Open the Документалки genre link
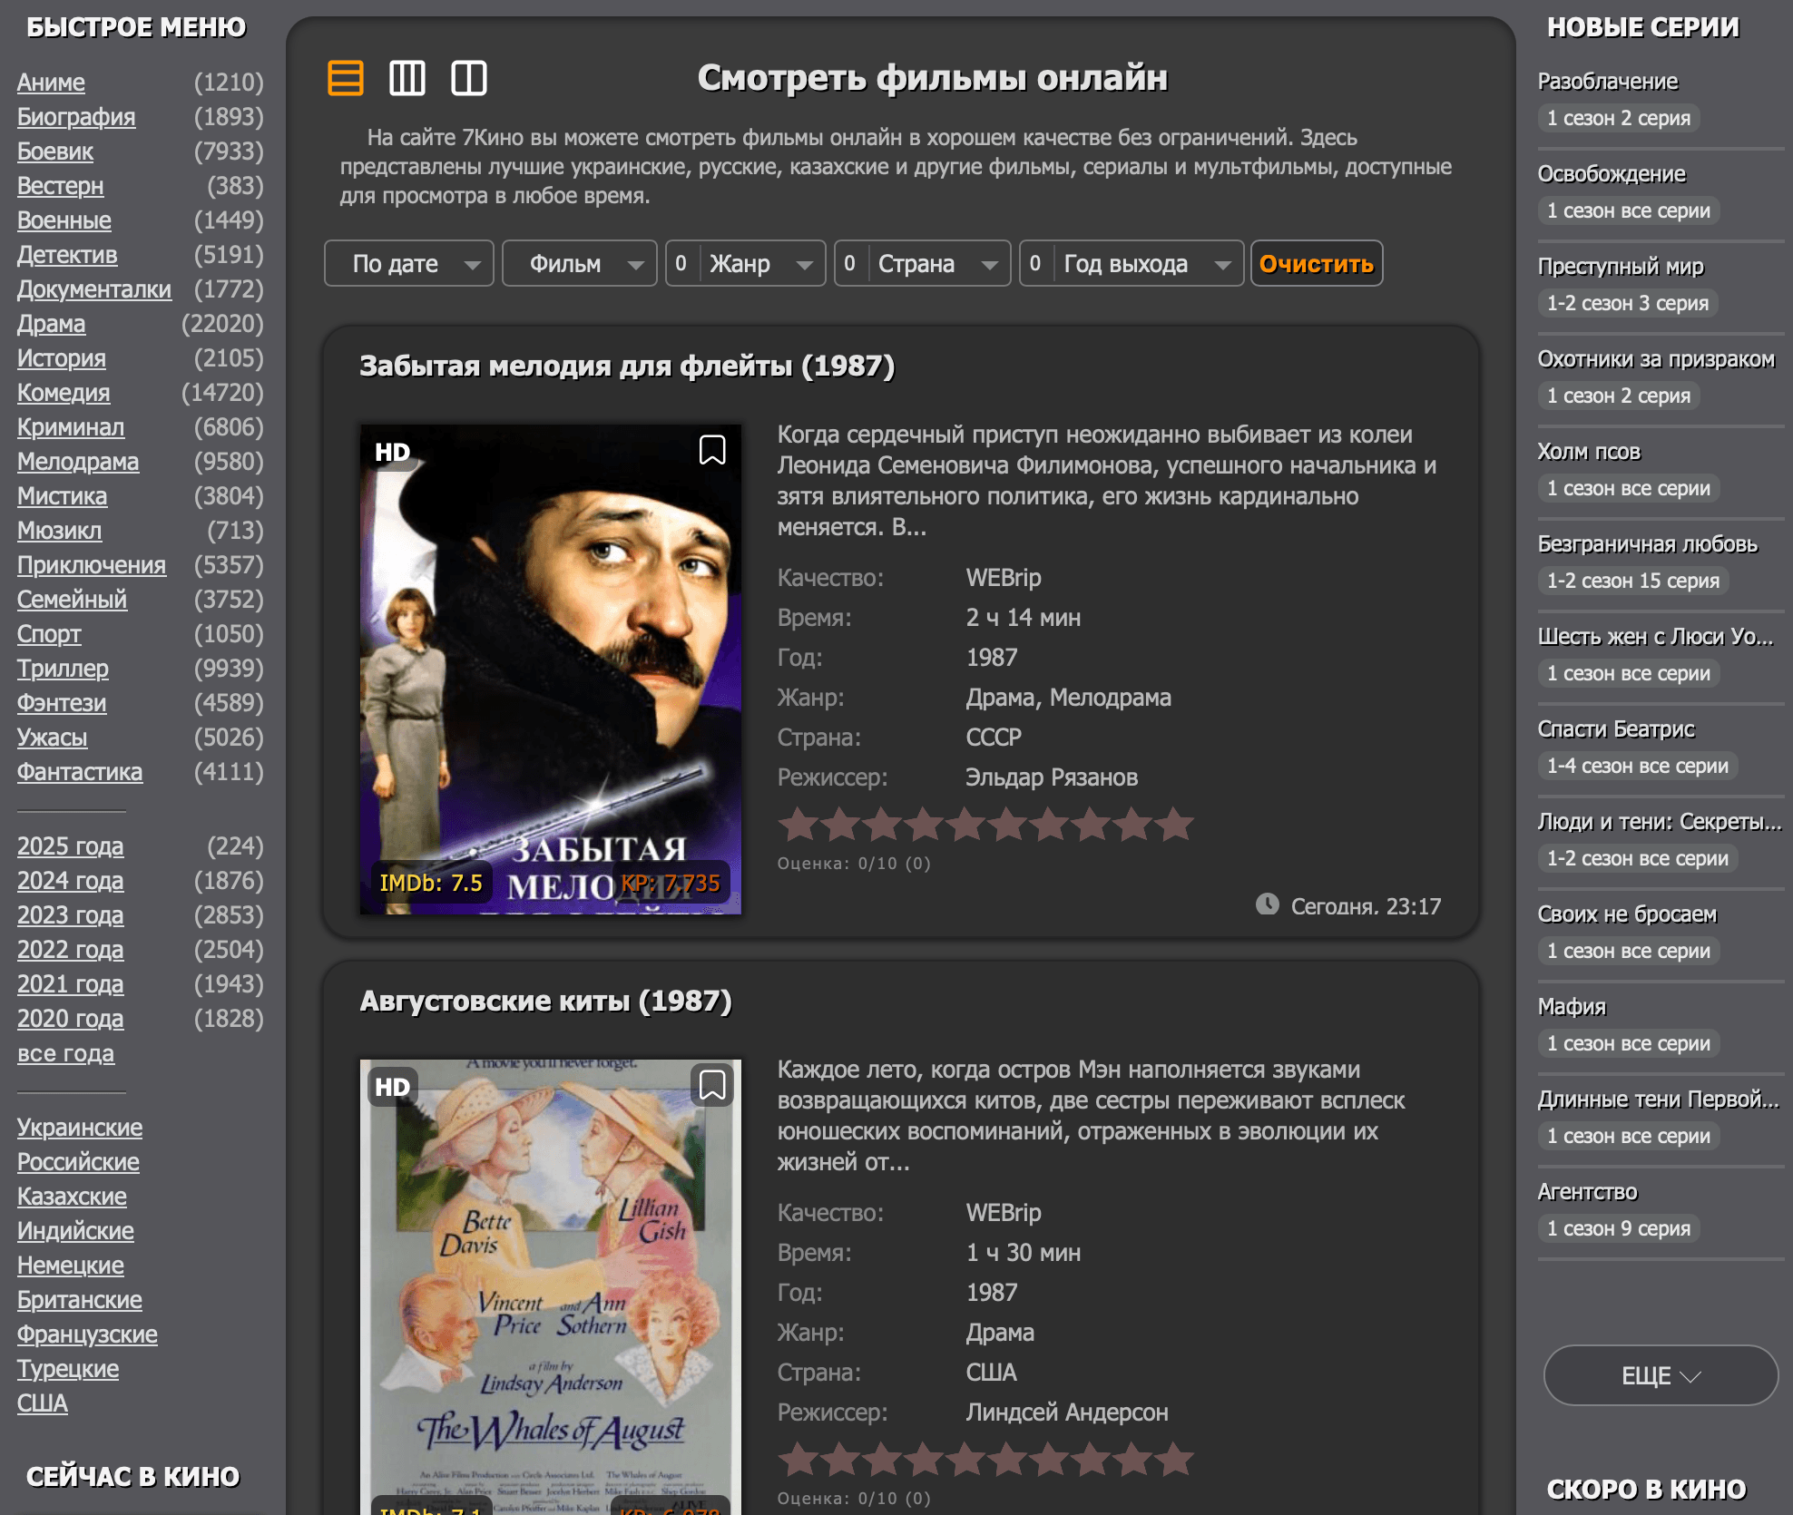This screenshot has width=1793, height=1515. pos(94,289)
